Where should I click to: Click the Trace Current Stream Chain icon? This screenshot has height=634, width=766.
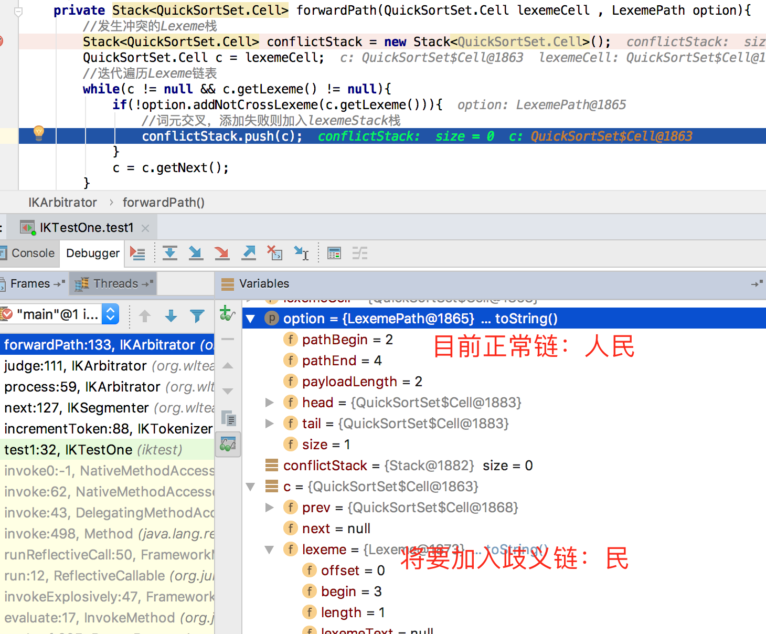pos(360,253)
